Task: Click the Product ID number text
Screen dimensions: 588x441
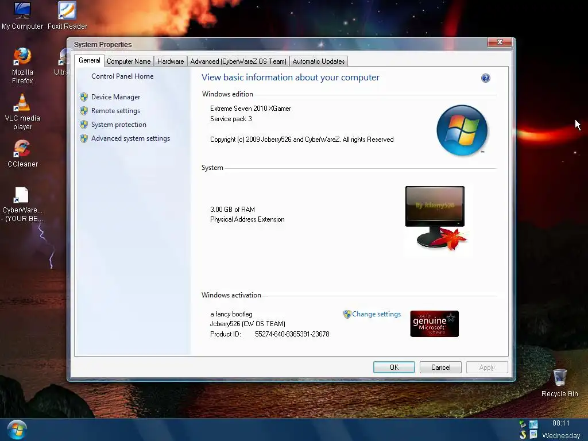Action: 292,334
